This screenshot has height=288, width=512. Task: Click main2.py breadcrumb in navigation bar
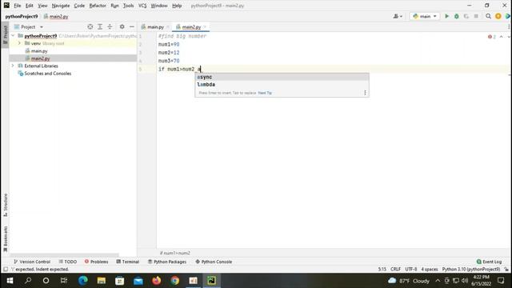coord(56,16)
